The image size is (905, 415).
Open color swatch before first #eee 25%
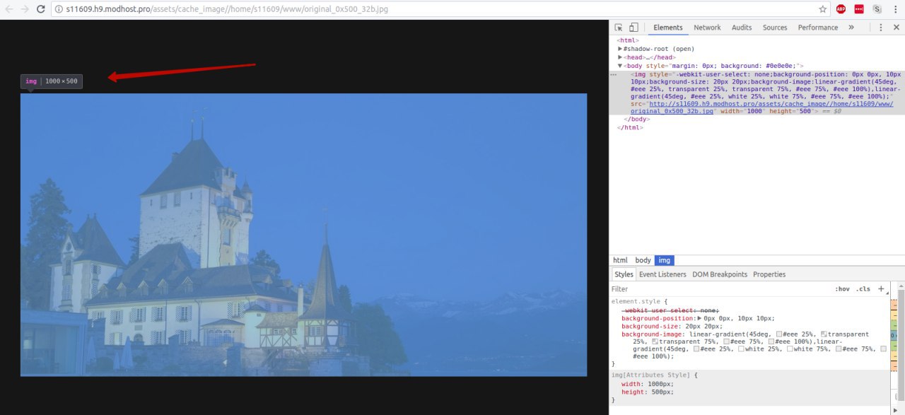779,334
